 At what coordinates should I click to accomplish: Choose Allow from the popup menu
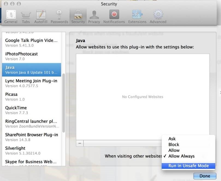pyautogui.click(x=188, y=150)
